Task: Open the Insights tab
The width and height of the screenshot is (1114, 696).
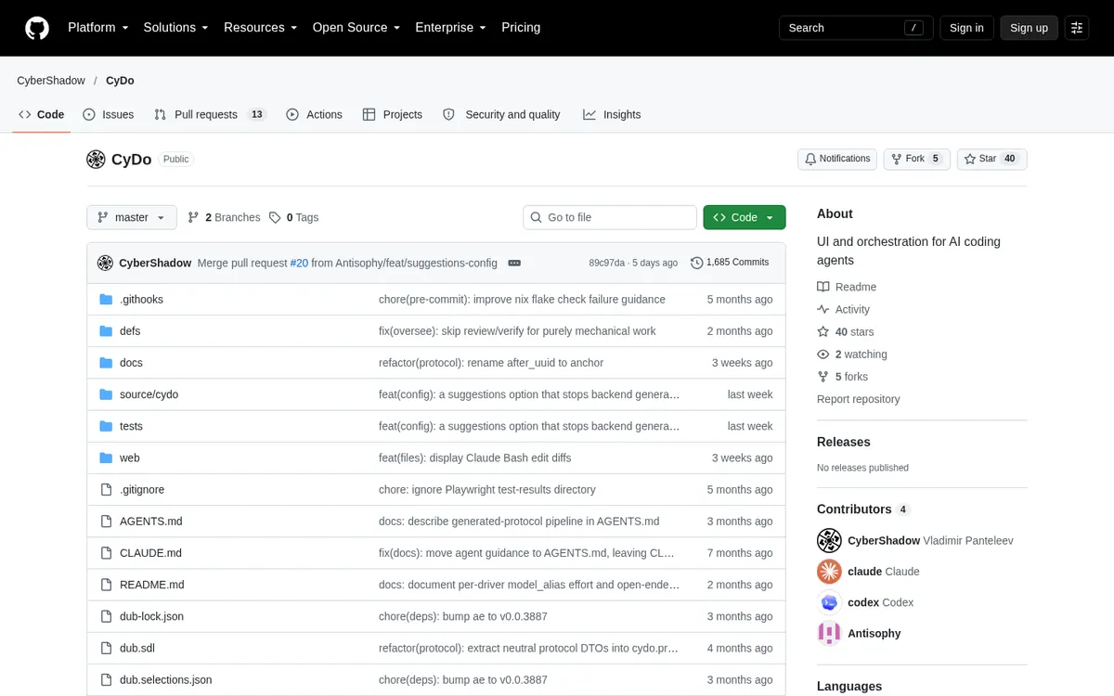Action: pyautogui.click(x=612, y=114)
